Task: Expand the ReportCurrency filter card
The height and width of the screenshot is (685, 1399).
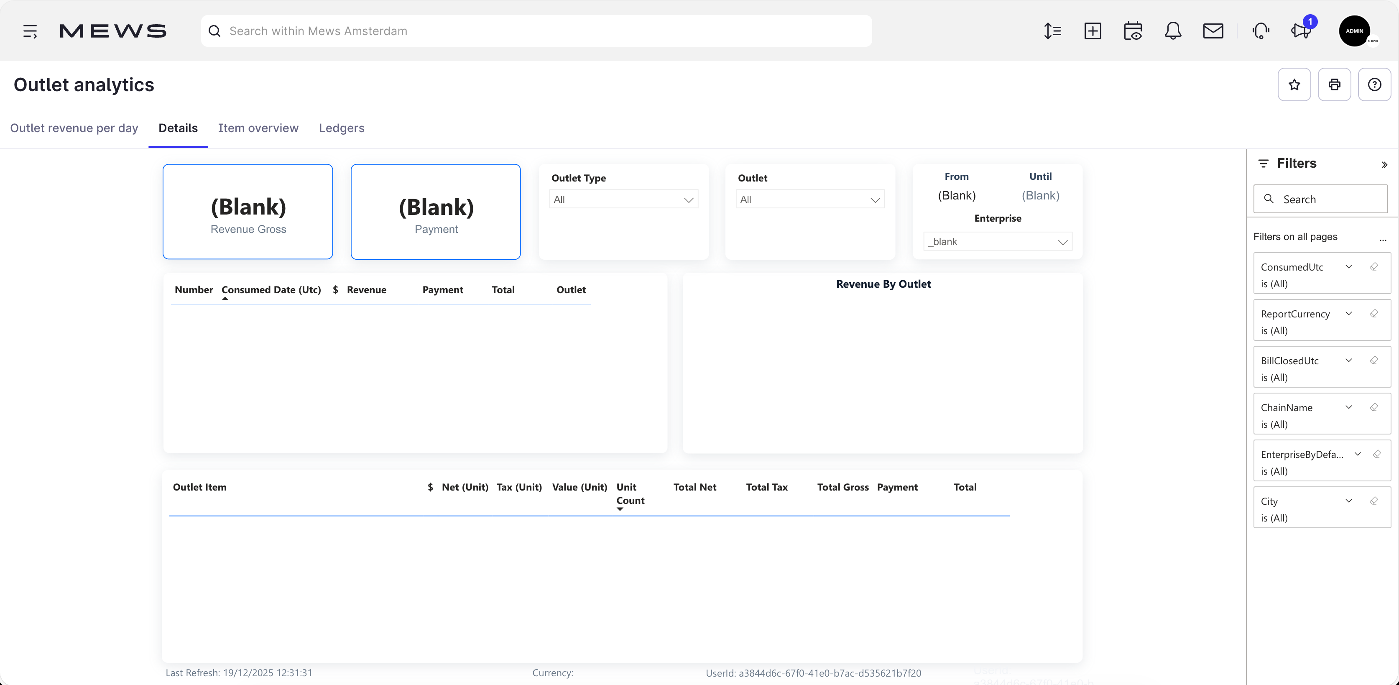Action: click(x=1348, y=314)
